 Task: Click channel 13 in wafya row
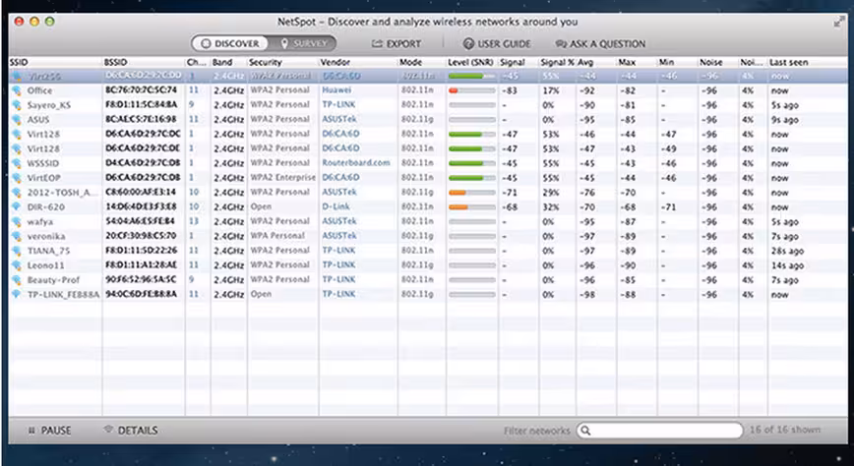point(194,221)
